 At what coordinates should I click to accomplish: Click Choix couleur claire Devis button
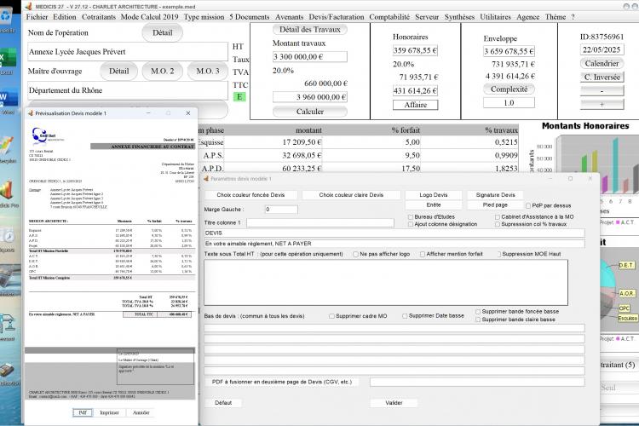tap(351, 195)
